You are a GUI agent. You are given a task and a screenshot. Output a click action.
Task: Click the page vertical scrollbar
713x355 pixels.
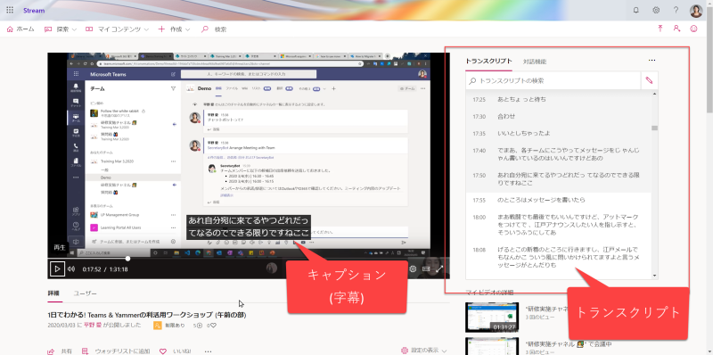709,59
